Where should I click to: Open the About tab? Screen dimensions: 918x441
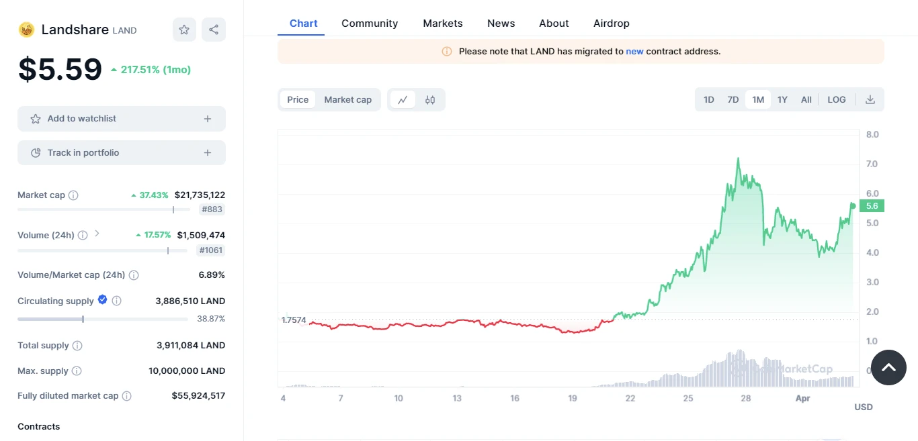(554, 23)
